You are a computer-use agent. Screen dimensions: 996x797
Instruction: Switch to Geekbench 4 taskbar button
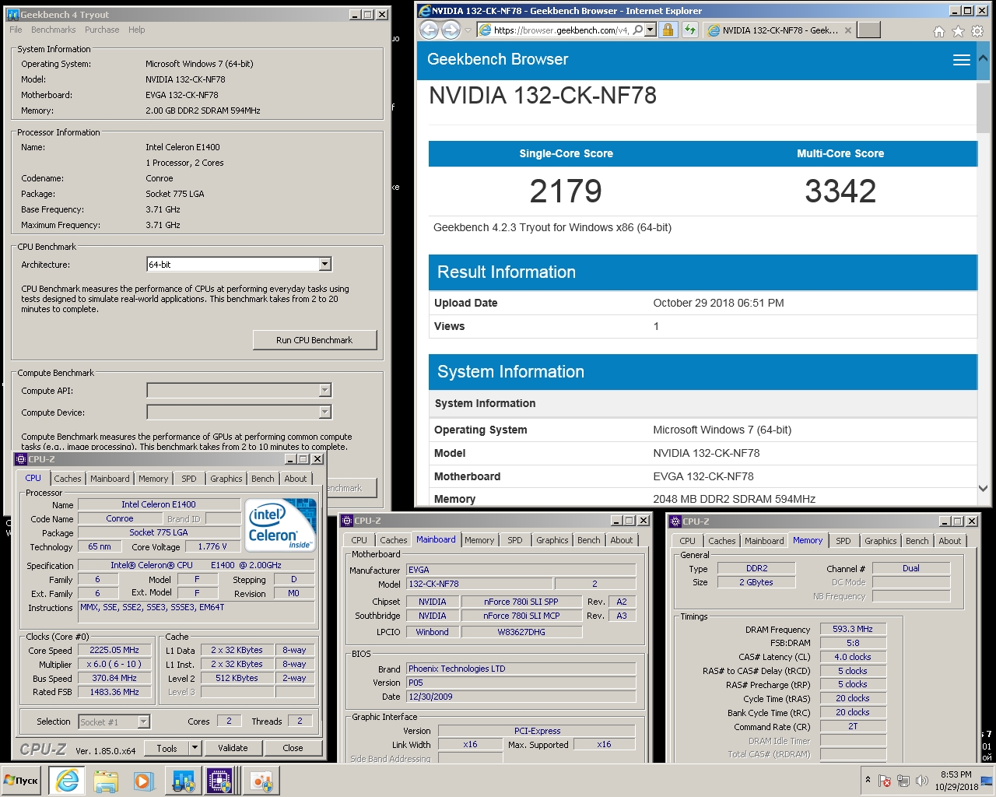pos(184,781)
